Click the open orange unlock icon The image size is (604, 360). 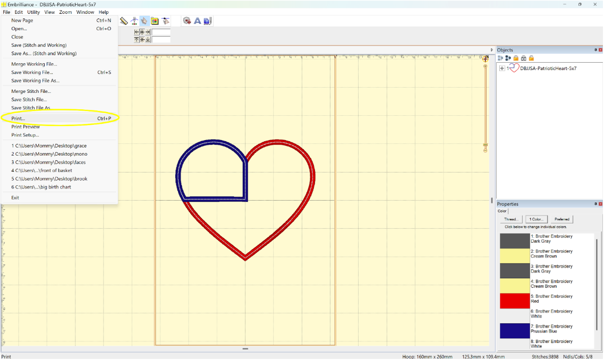[x=531, y=58]
